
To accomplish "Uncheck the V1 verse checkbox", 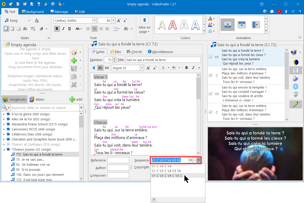I will point(211,57).
